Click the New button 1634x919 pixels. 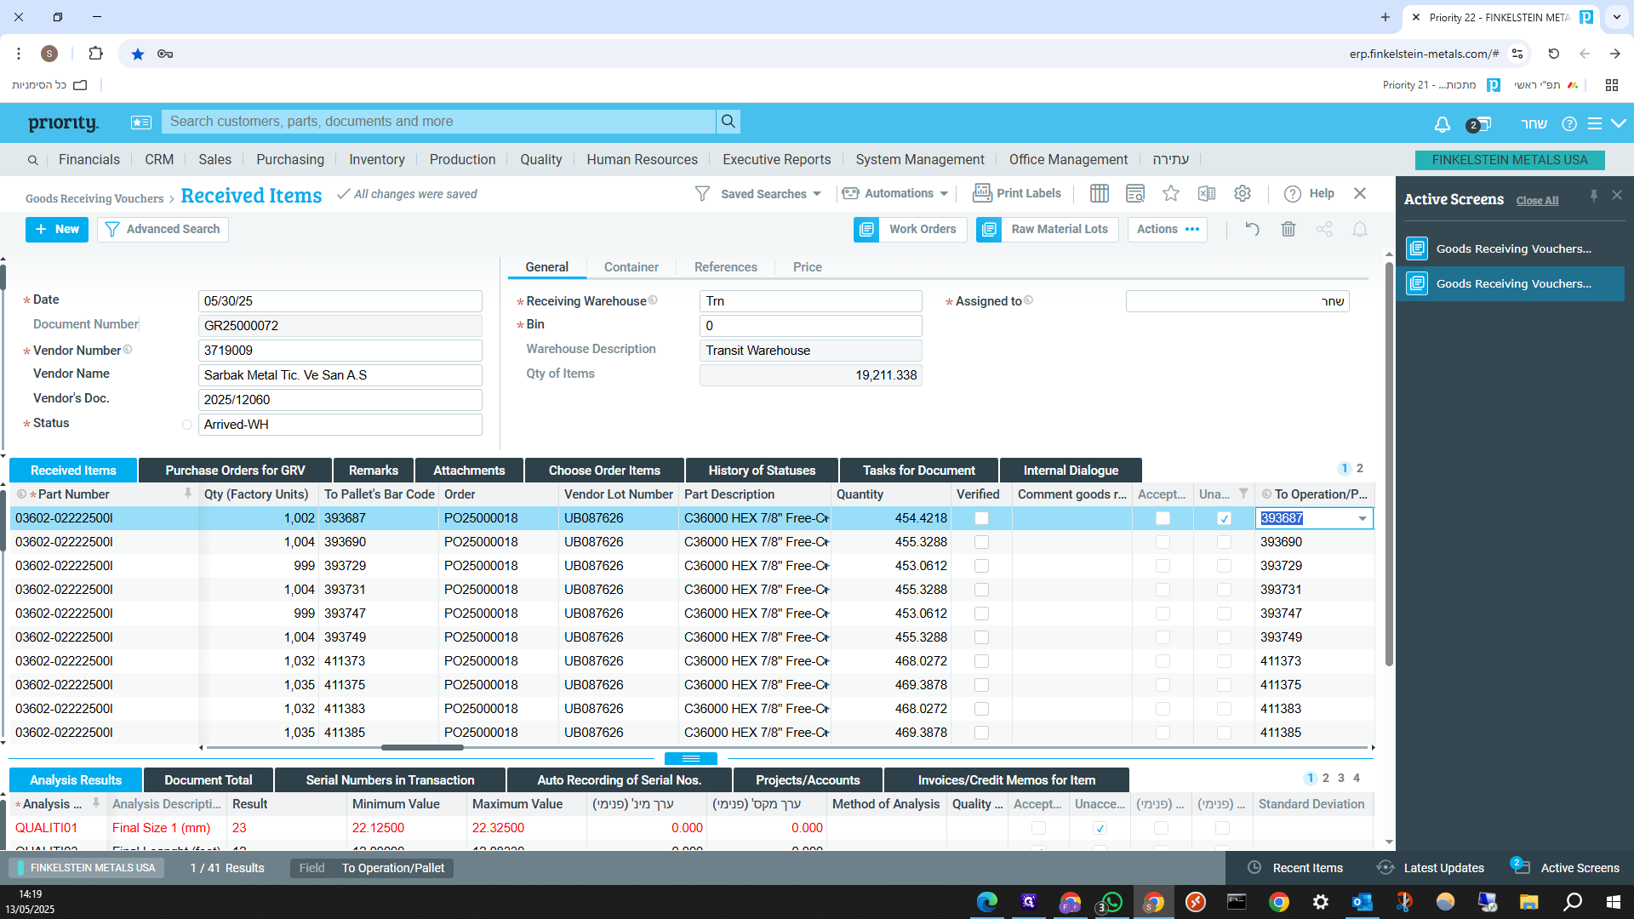(x=57, y=229)
